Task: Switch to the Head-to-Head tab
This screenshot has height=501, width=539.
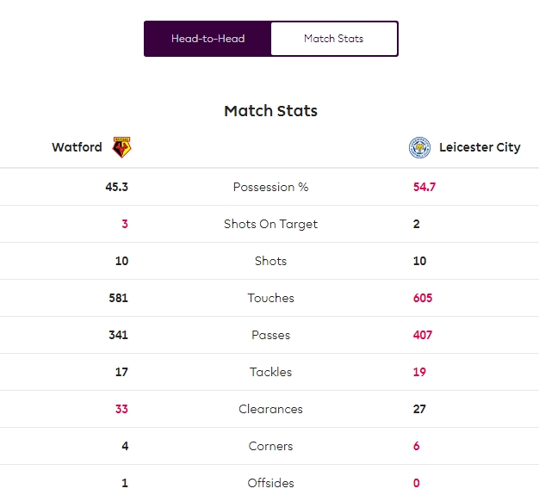Action: point(208,39)
